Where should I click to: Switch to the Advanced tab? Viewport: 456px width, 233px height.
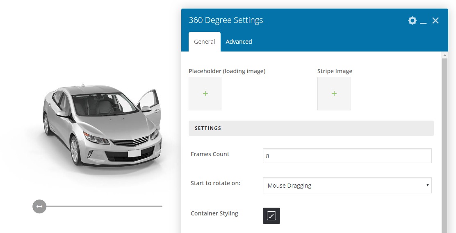(x=239, y=42)
